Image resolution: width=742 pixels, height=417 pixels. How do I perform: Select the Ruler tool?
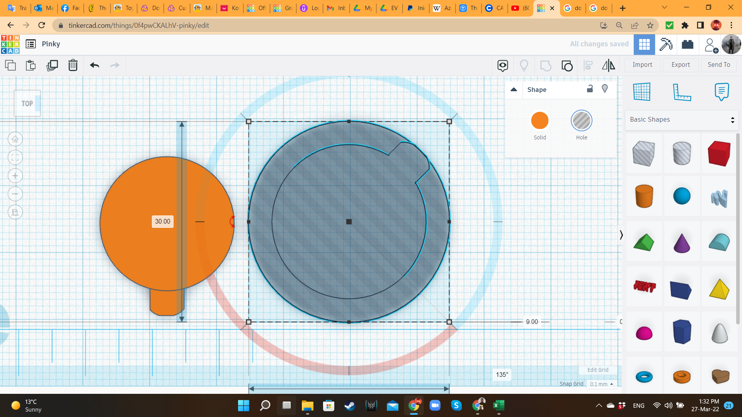point(682,92)
